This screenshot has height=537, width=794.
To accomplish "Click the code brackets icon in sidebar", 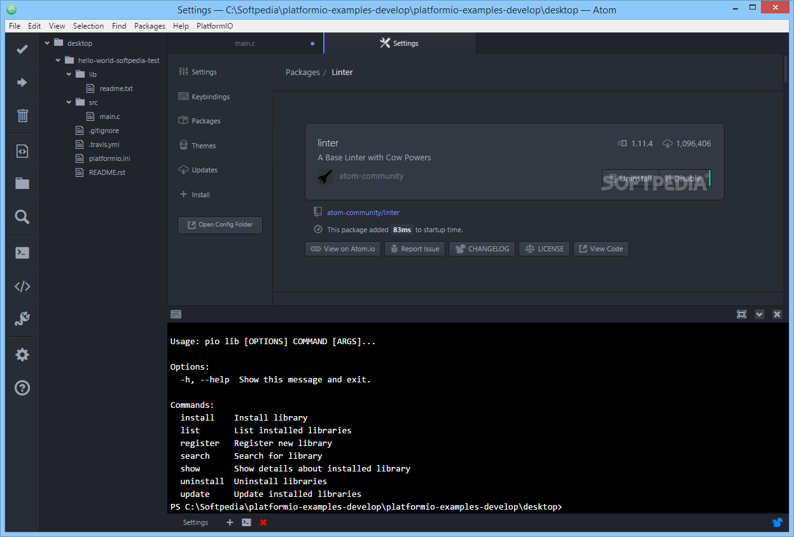I will 22,286.
